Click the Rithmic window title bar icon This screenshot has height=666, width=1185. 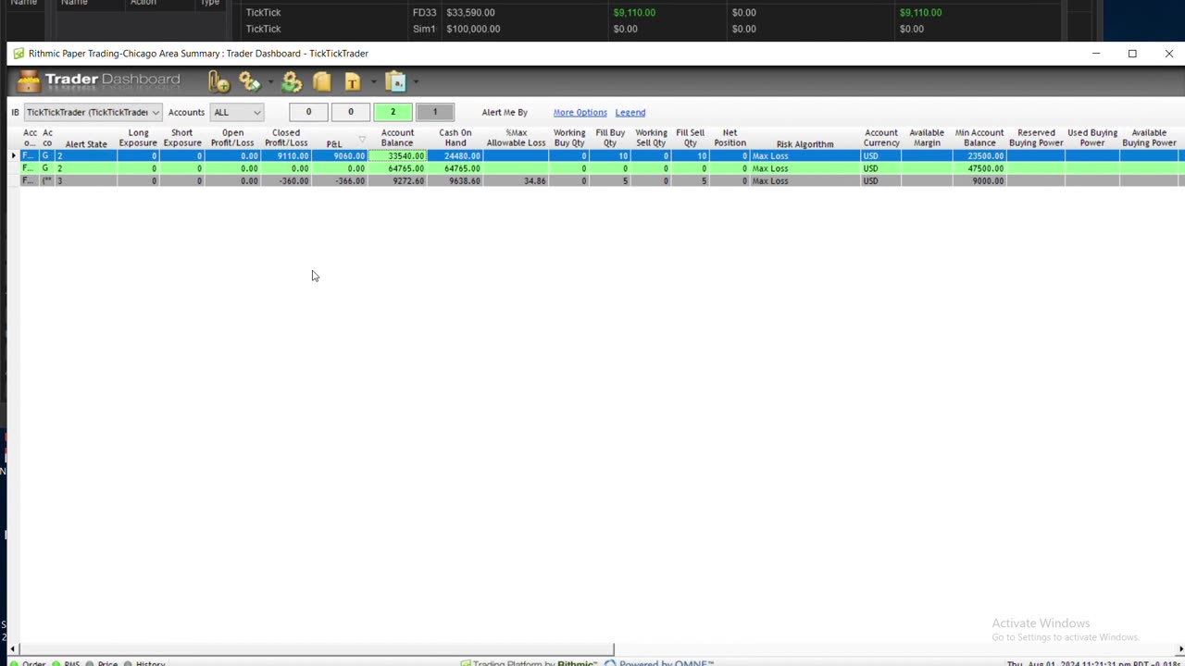[19, 54]
